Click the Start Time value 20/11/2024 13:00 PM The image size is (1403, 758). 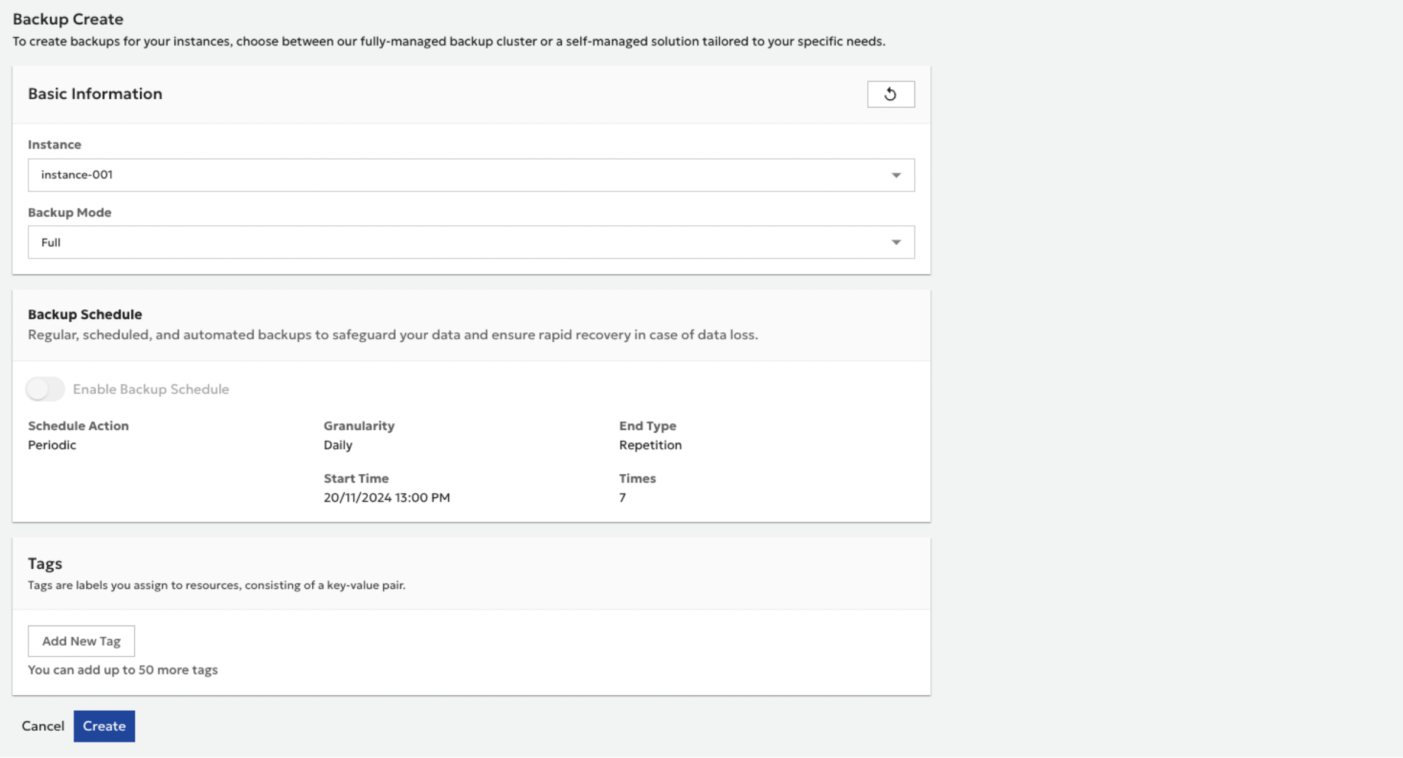click(x=386, y=497)
